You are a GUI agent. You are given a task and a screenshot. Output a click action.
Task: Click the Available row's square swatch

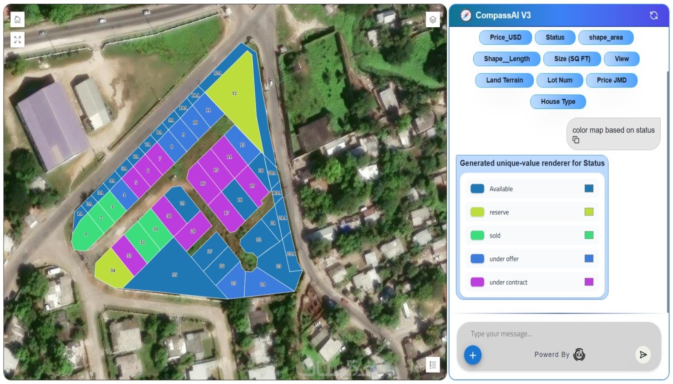pyautogui.click(x=589, y=188)
